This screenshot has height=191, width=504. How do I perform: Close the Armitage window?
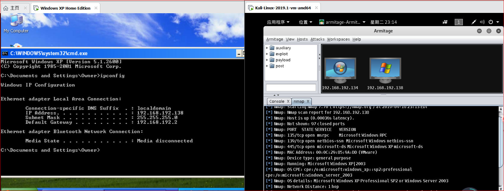click(x=499, y=31)
